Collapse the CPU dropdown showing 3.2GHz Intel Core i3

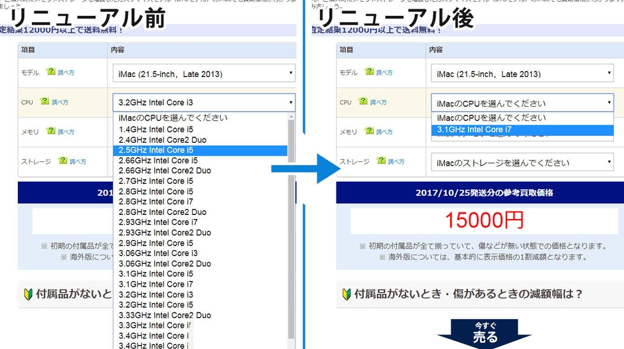(204, 103)
